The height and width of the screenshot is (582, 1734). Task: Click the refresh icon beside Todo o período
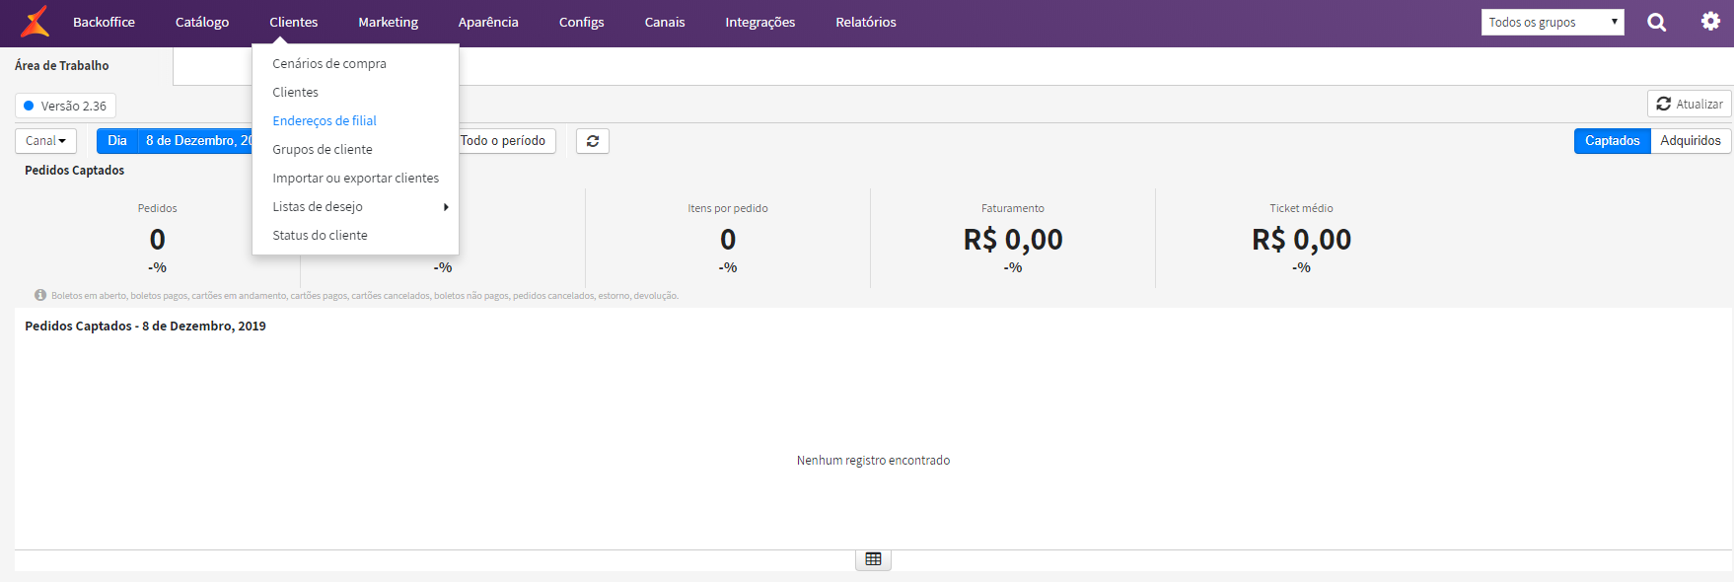pyautogui.click(x=593, y=141)
